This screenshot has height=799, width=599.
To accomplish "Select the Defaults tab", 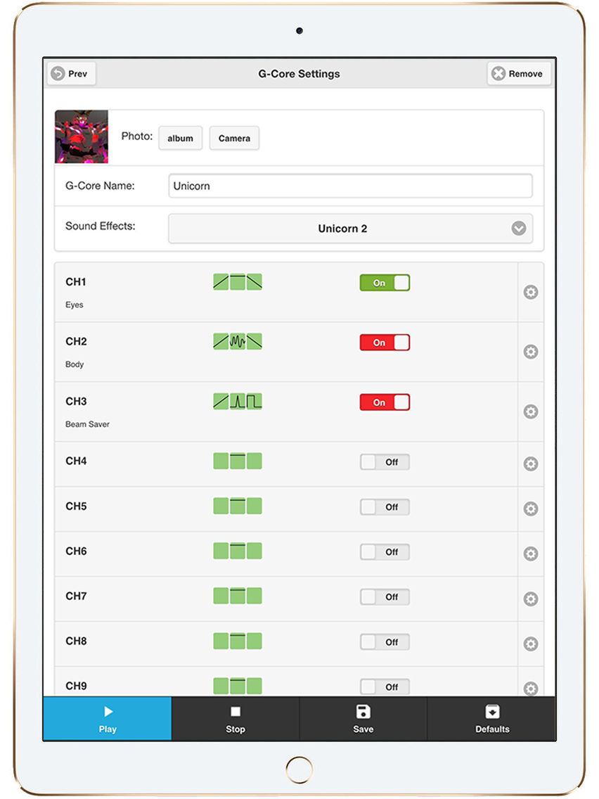I will [x=491, y=719].
